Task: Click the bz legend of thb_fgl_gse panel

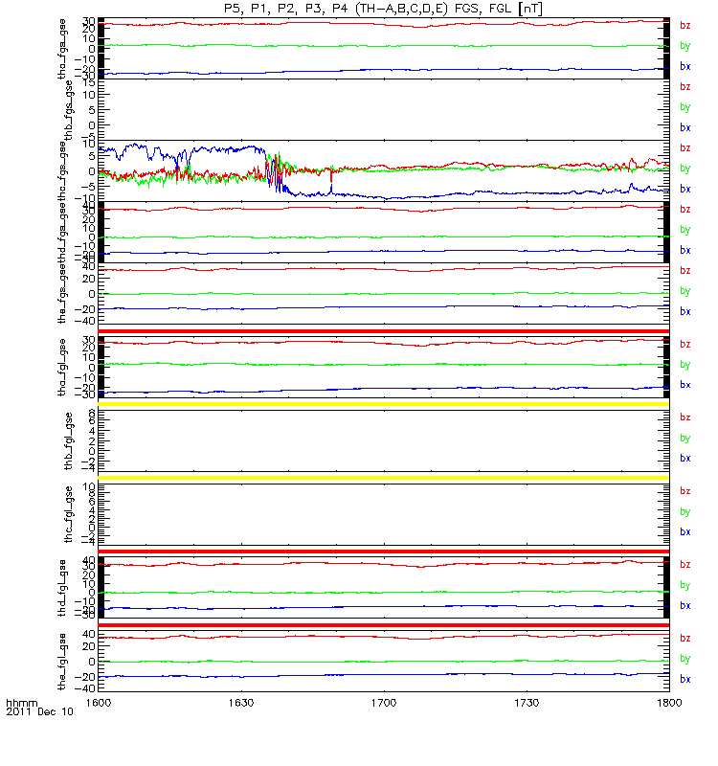Action: click(684, 417)
